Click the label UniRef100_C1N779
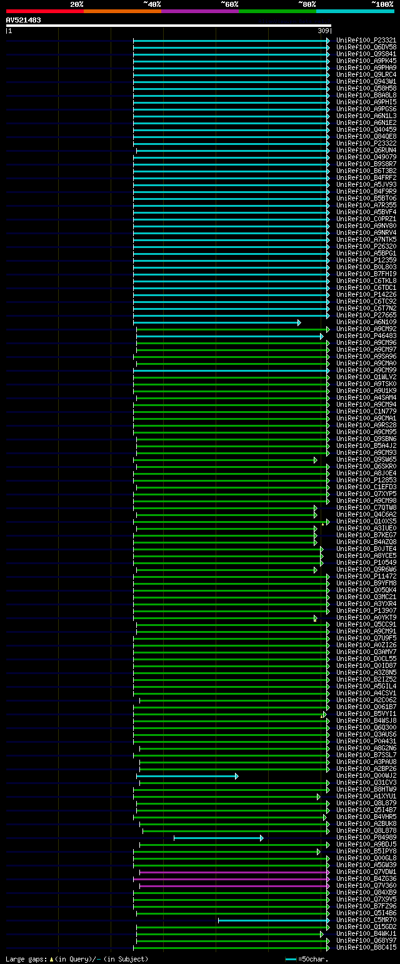The width and height of the screenshot is (400, 964). [x=366, y=411]
